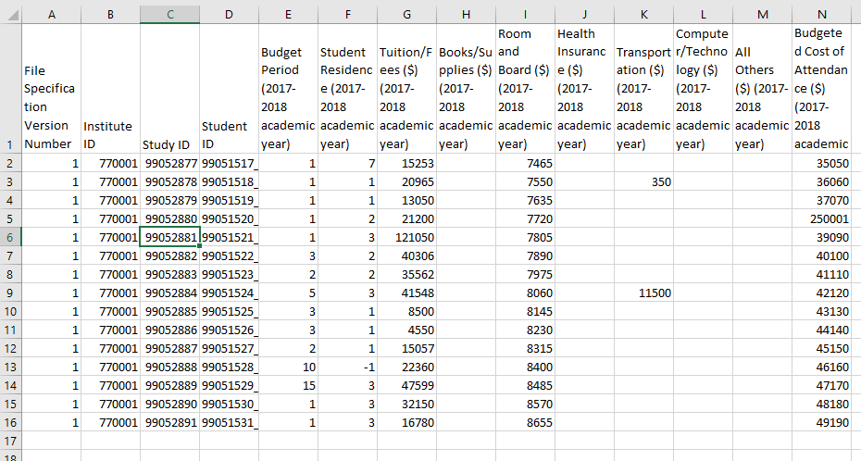
Task: Click the Health Insurance header cell
Action: pyautogui.click(x=584, y=89)
